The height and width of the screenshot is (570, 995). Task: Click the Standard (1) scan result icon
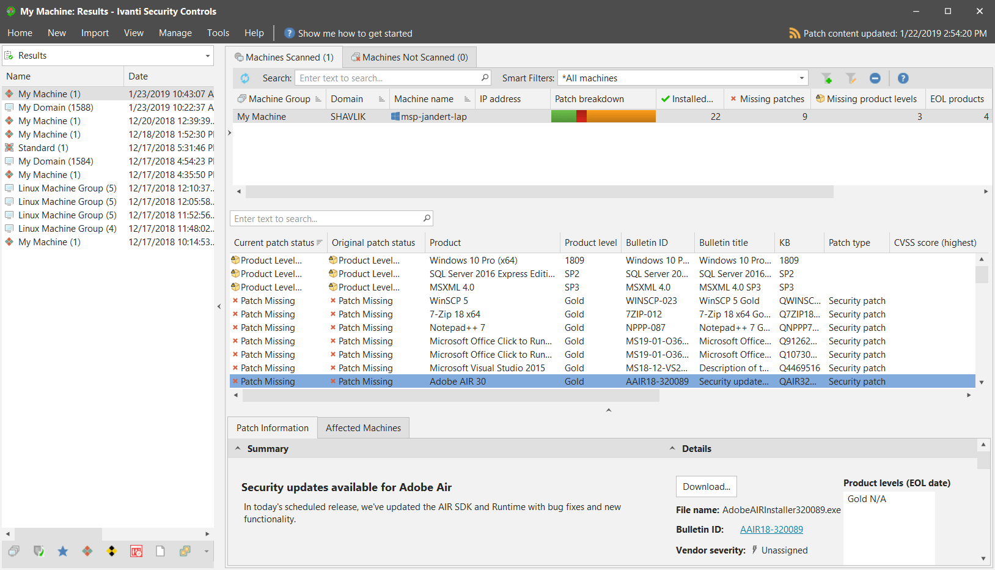9,147
